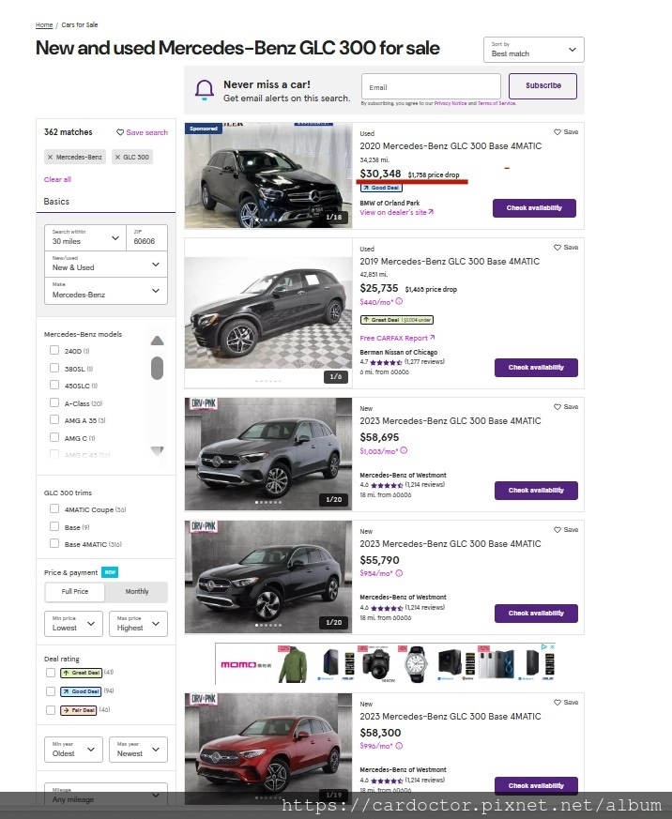Open the red 2023 GLC 300 photo

pyautogui.click(x=268, y=748)
